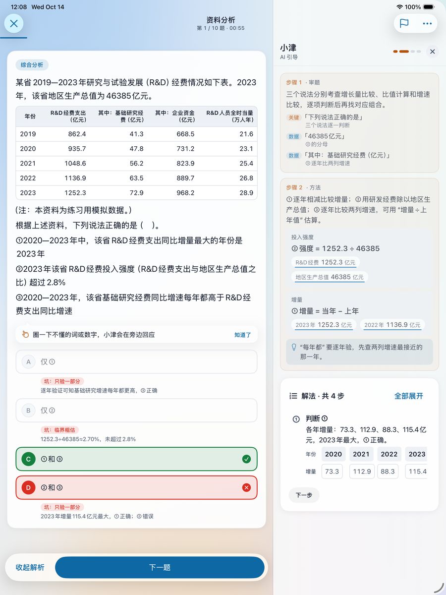Viewport: 446px width, 595px height.
Task: Tap the 地区生产总值 46385 亿元 chip
Action: 330,277
